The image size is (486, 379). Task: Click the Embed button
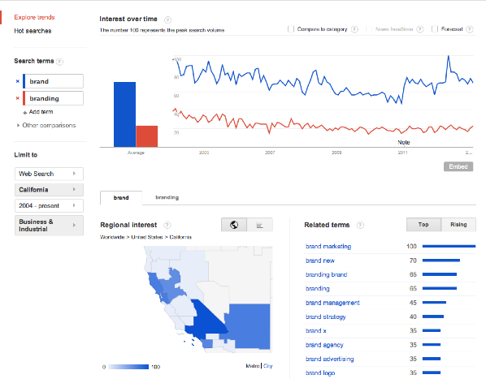pyautogui.click(x=458, y=166)
